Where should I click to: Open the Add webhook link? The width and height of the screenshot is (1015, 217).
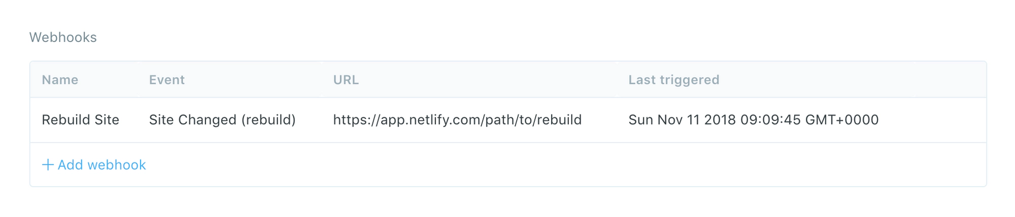101,165
